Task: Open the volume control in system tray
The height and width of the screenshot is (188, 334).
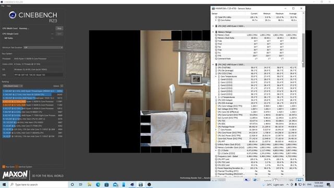Action: [304, 184]
